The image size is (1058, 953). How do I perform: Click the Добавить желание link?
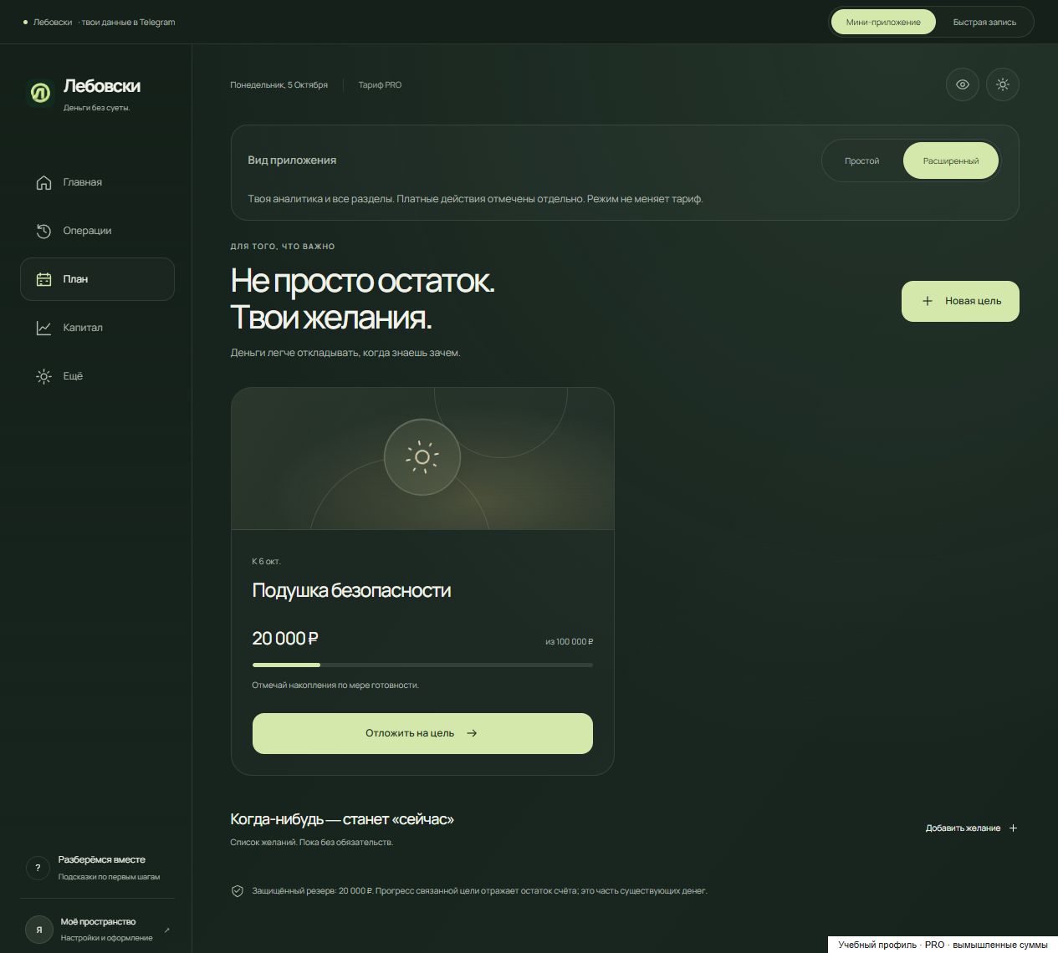coord(971,828)
